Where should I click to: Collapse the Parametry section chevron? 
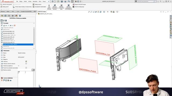(34, 23)
